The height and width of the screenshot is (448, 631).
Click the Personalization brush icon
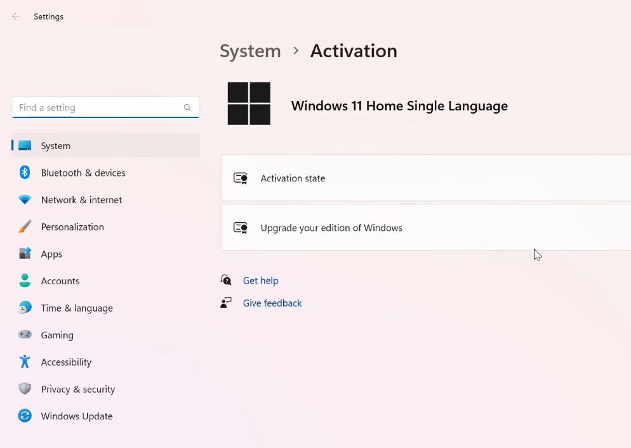(24, 227)
